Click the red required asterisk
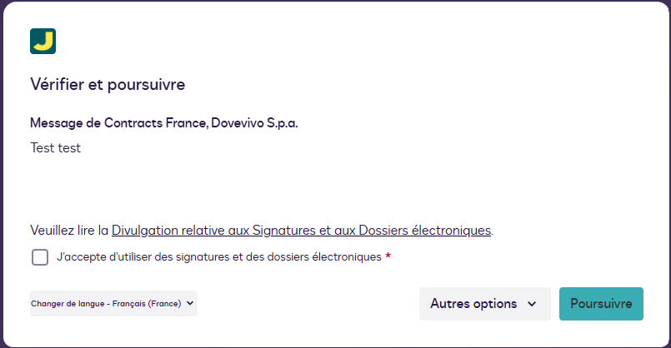This screenshot has height=348, width=671. click(388, 257)
